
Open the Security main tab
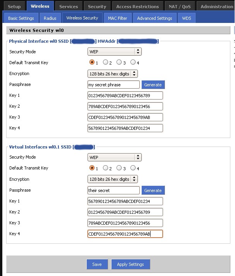coord(97,7)
